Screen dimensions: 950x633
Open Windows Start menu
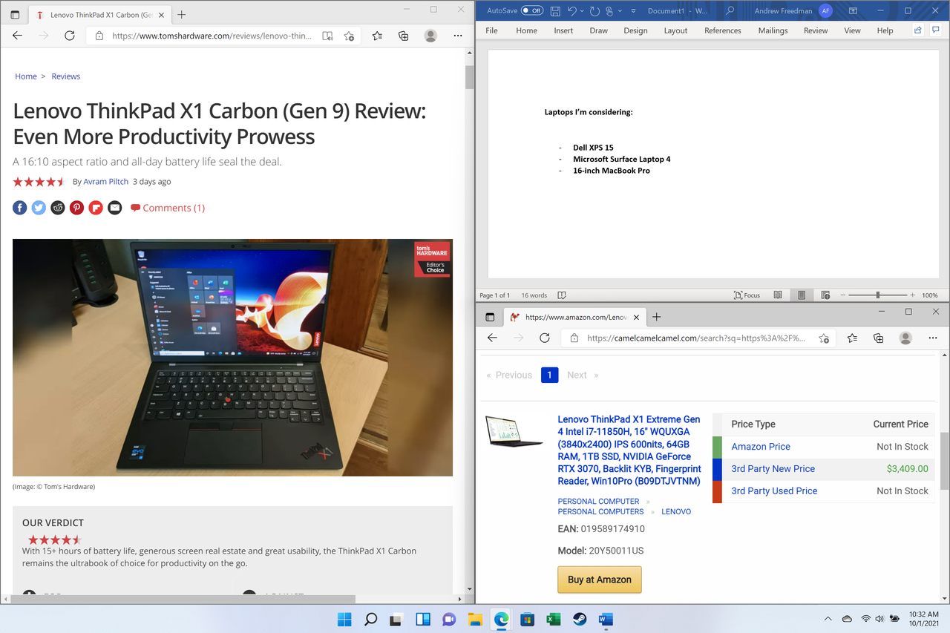point(344,619)
